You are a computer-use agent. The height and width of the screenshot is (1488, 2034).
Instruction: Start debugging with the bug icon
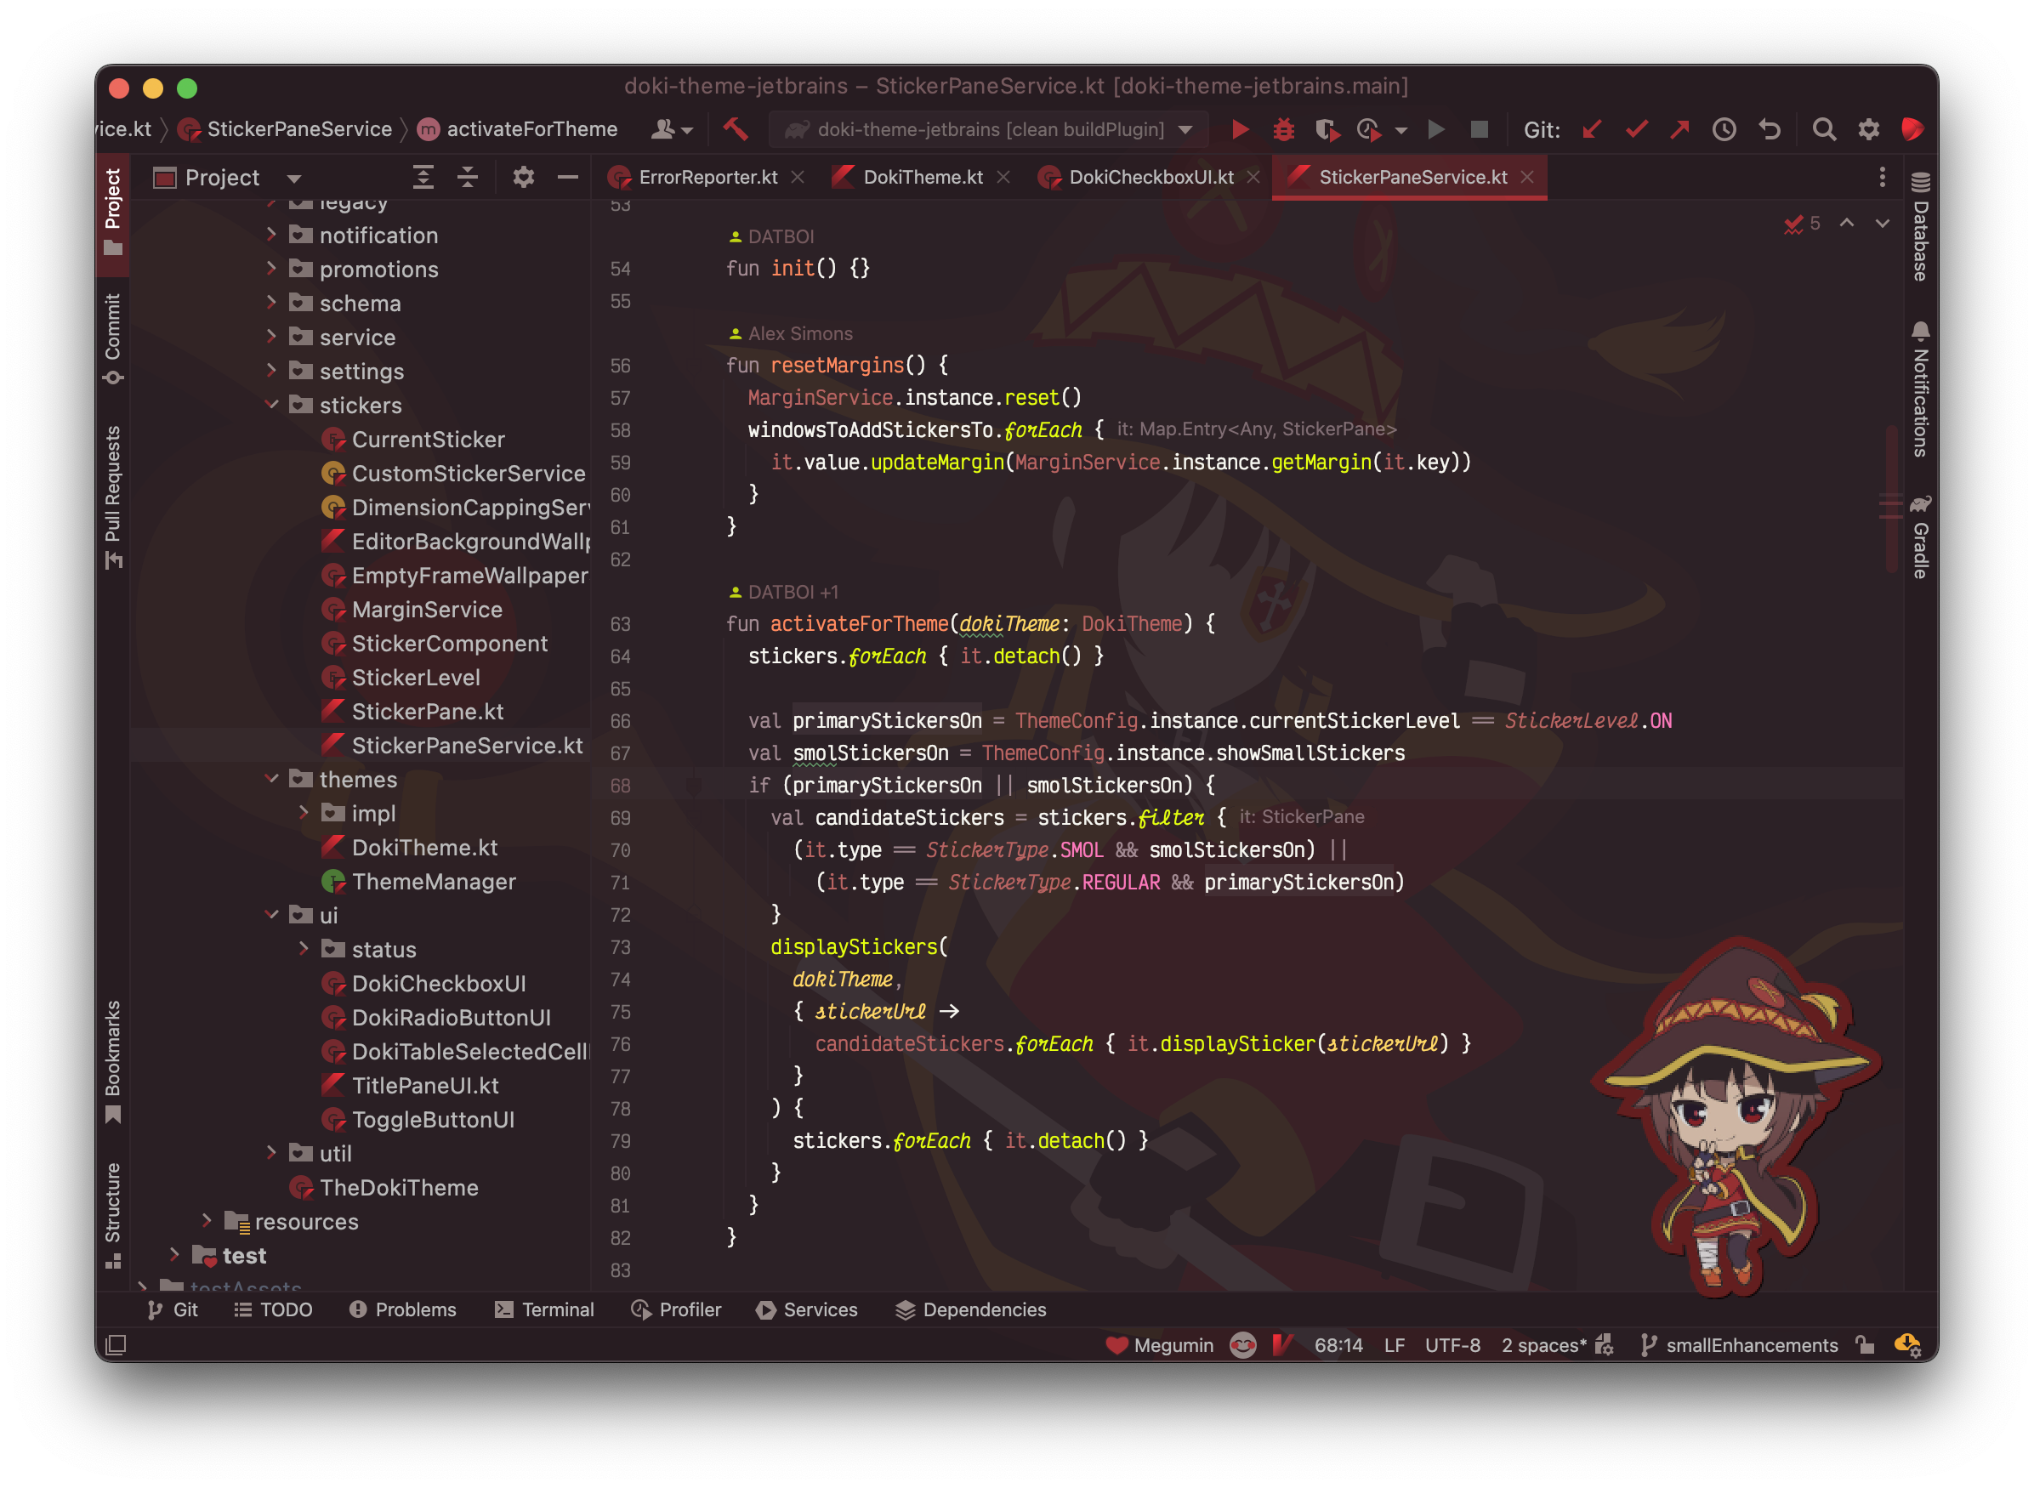click(1283, 128)
